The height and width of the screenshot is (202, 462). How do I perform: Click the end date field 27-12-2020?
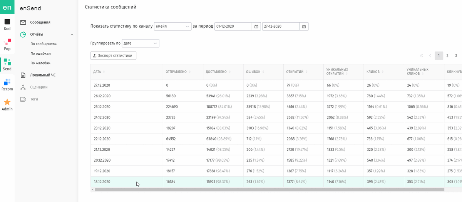coord(281,27)
